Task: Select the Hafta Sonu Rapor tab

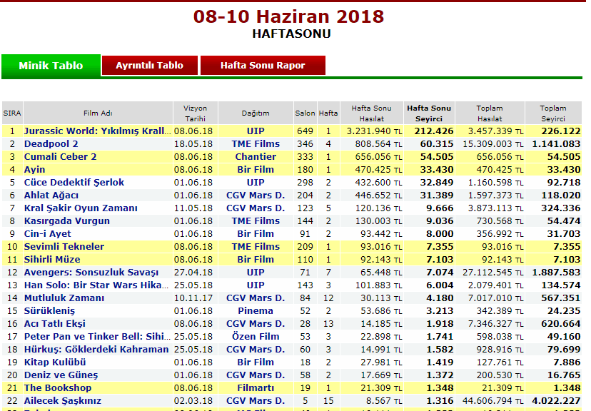Action: point(263,66)
